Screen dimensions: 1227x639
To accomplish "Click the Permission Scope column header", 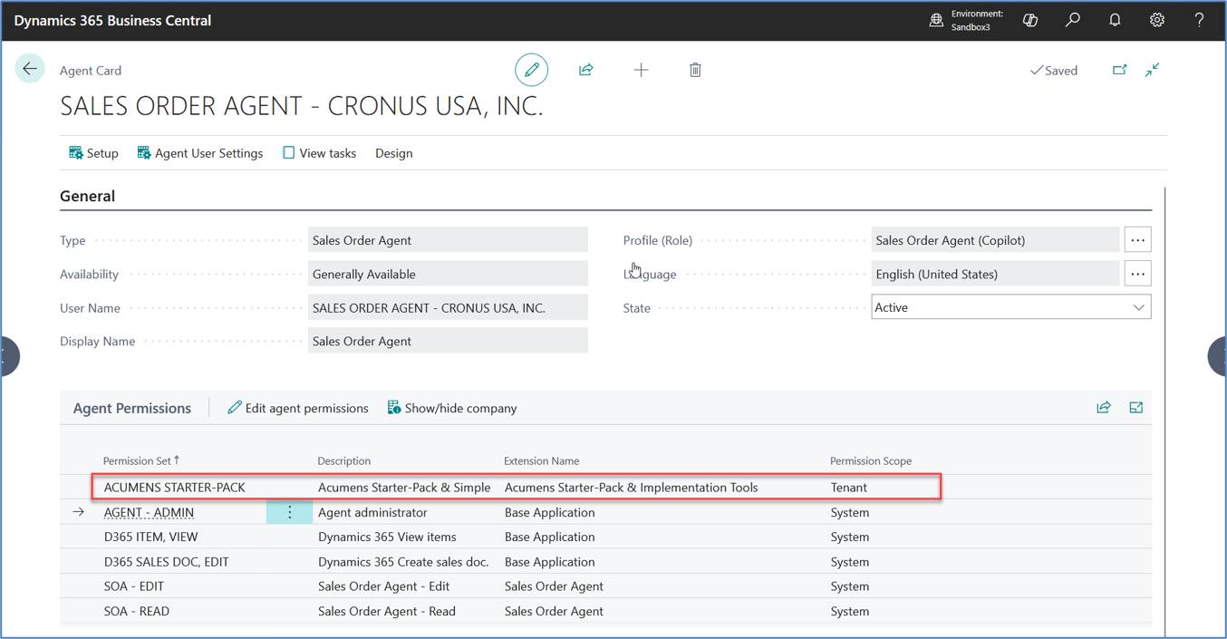I will [871, 460].
